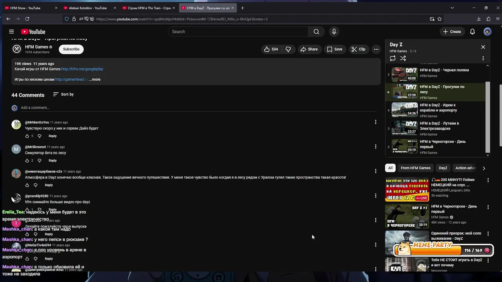The image size is (502, 282).
Task: Open options for @никитащербаков-о2х comment
Action: coord(376,171)
